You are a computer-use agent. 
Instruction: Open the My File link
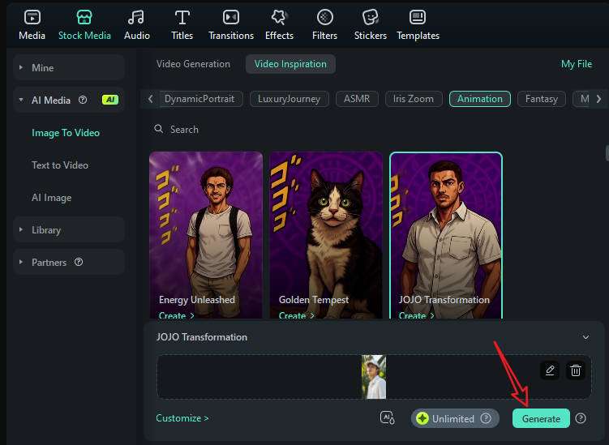[x=577, y=64]
